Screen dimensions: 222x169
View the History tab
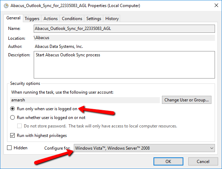click(112, 19)
